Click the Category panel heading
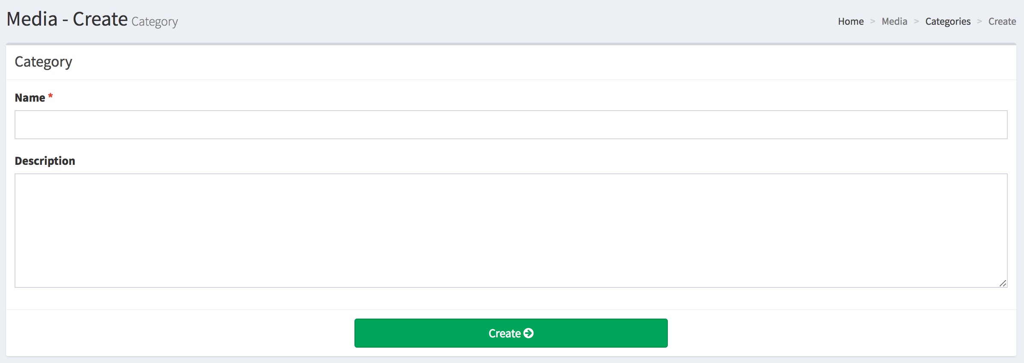This screenshot has height=363, width=1024. (x=43, y=62)
